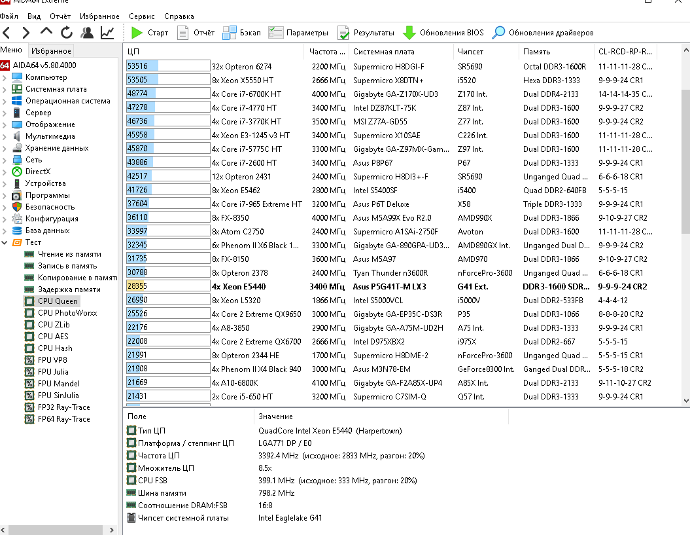Go back with the left arrow toolbar icon
690x535 pixels.
pyautogui.click(x=7, y=33)
